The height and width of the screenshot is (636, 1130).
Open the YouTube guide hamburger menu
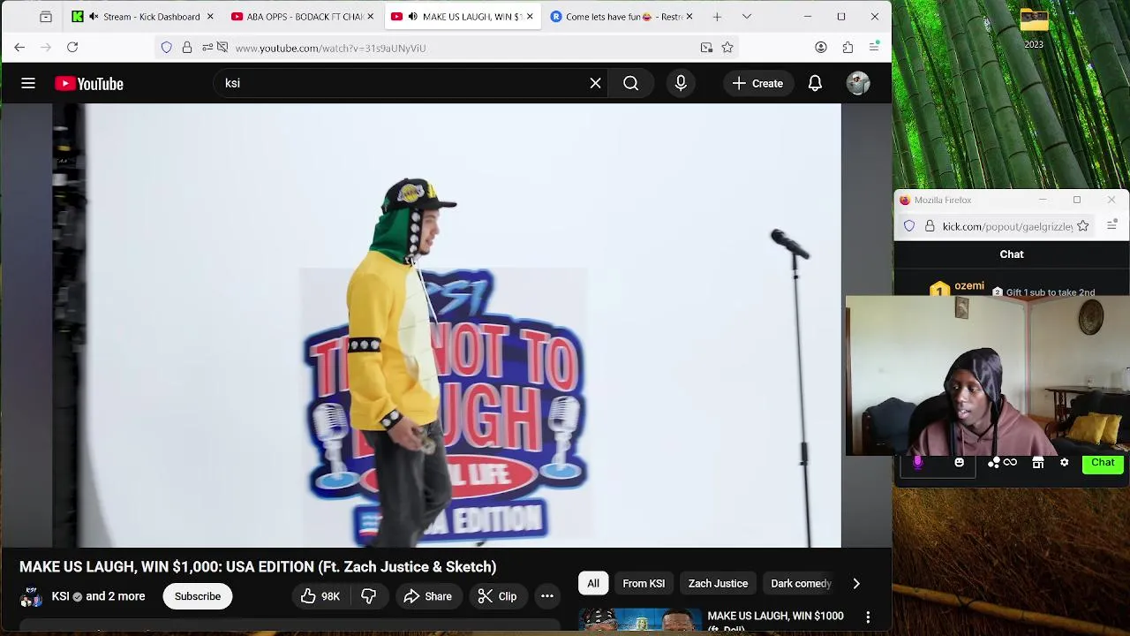(x=28, y=83)
